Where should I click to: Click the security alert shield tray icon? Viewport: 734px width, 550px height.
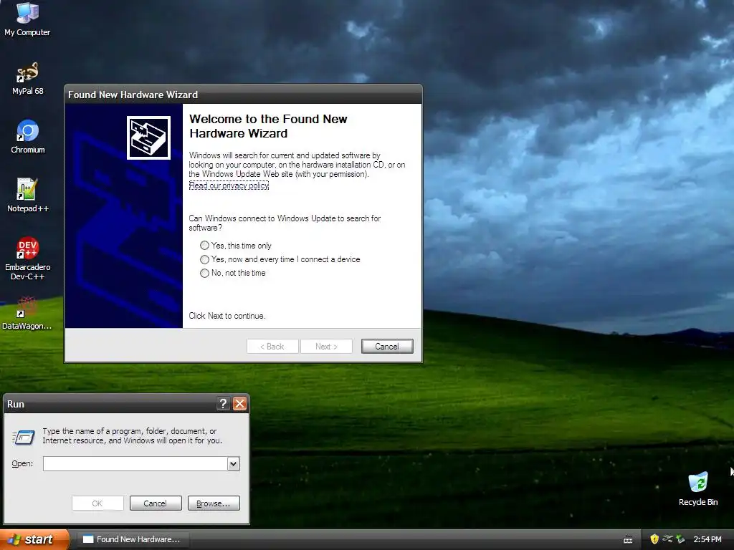[x=654, y=539]
